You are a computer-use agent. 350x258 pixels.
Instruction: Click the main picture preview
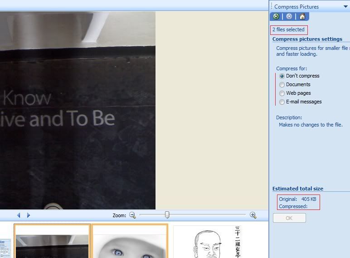[78, 111]
